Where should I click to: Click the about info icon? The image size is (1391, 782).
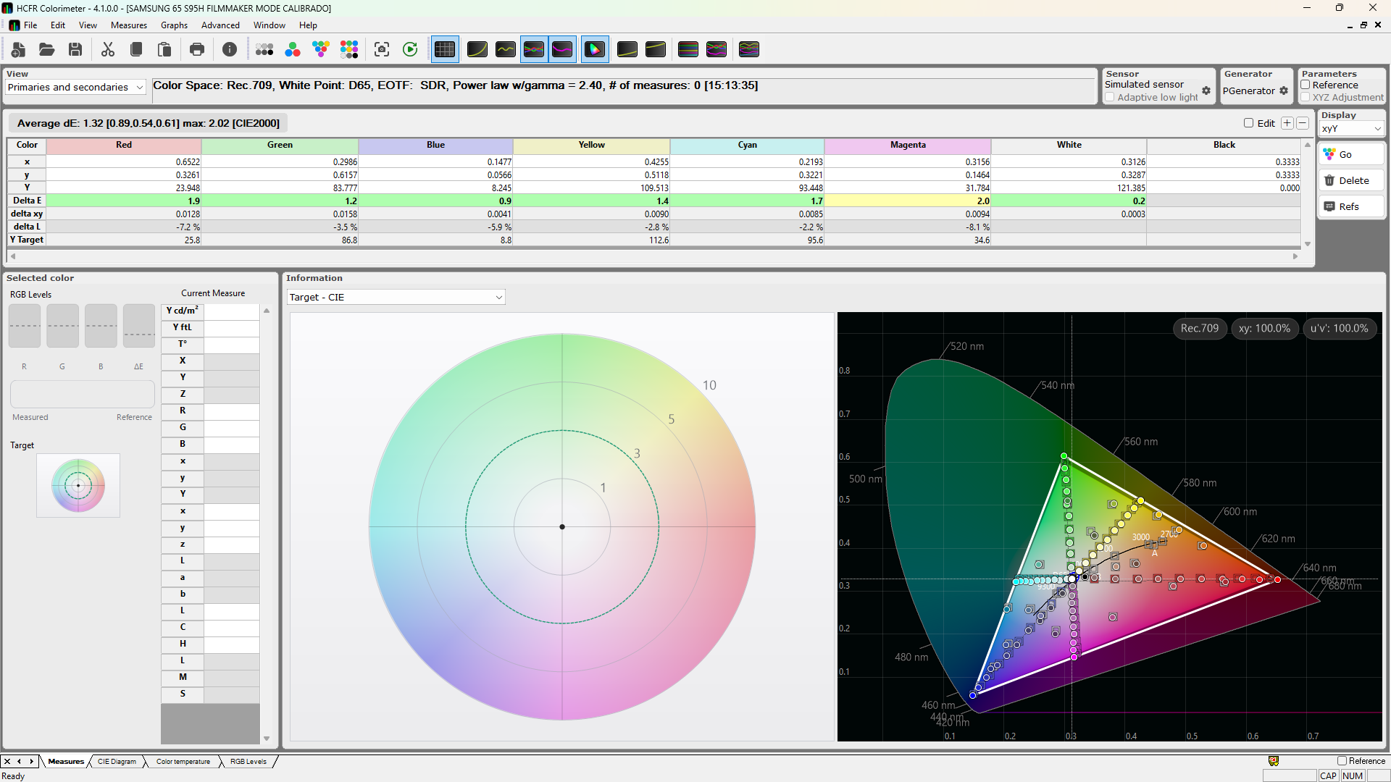click(x=230, y=49)
